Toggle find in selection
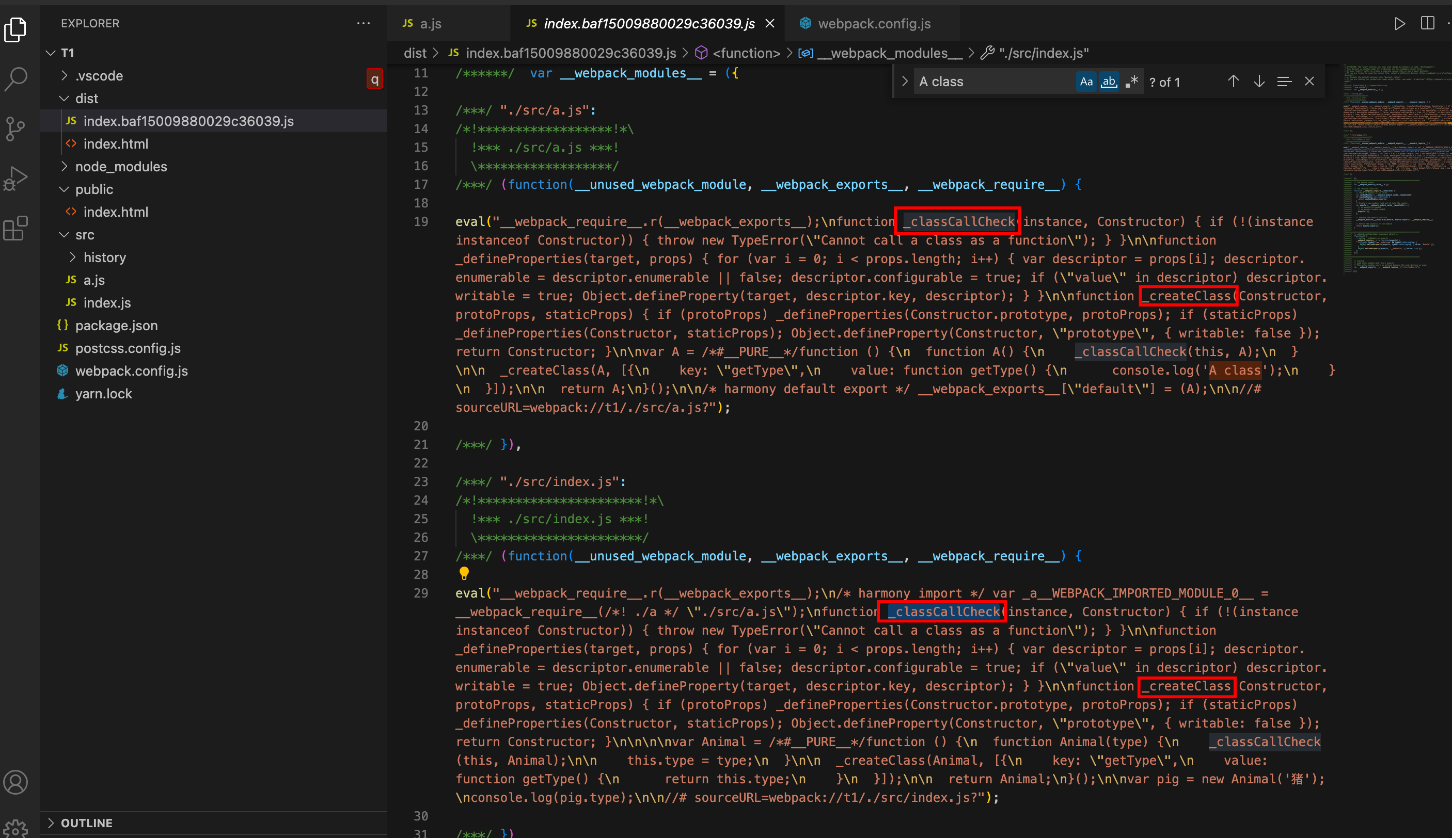The width and height of the screenshot is (1452, 838). coord(1284,81)
